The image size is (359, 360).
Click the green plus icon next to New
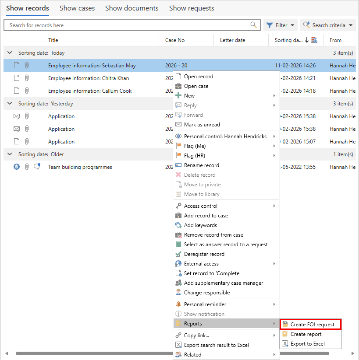click(178, 95)
